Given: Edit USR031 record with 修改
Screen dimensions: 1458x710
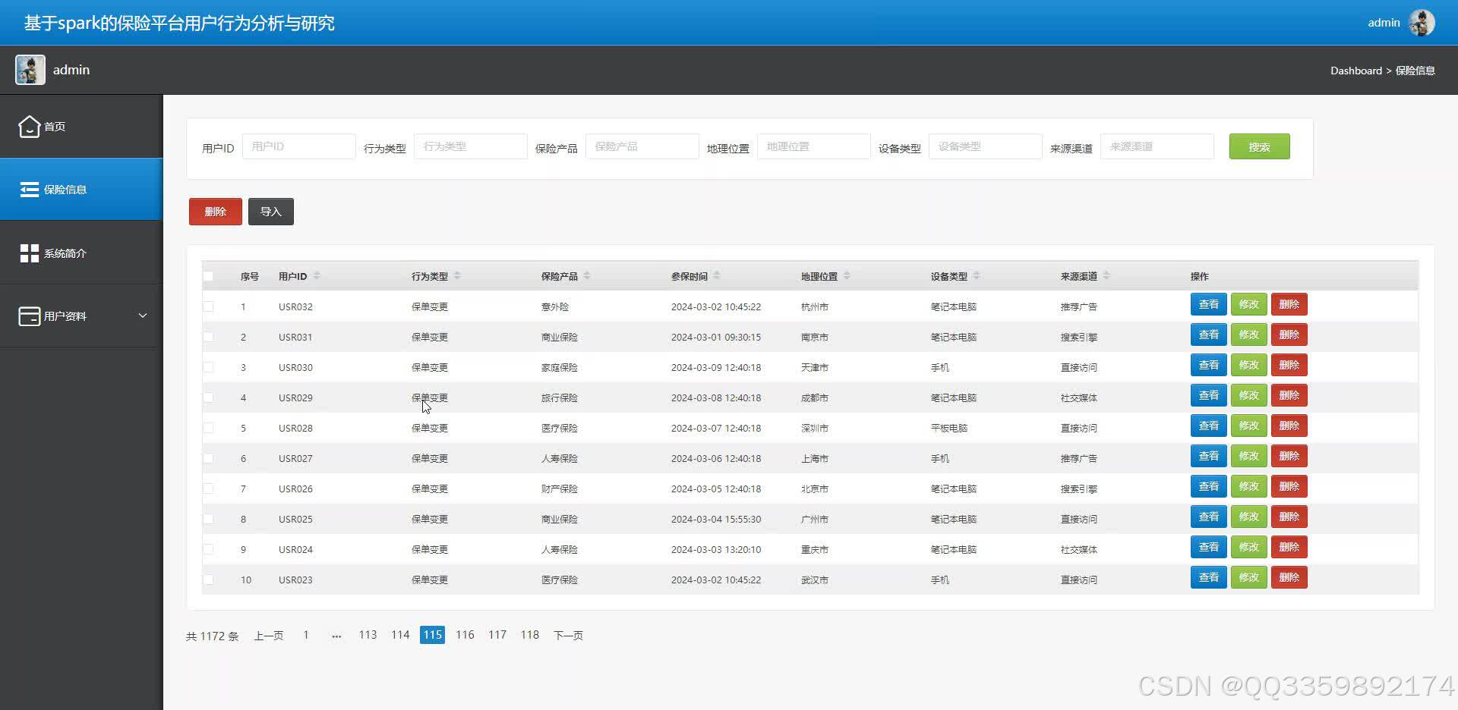Looking at the screenshot, I should point(1248,335).
